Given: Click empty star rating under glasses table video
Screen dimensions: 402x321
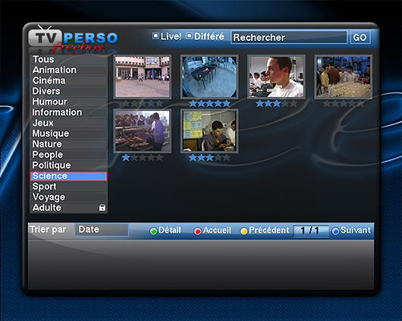Looking at the screenshot, I should (x=344, y=104).
